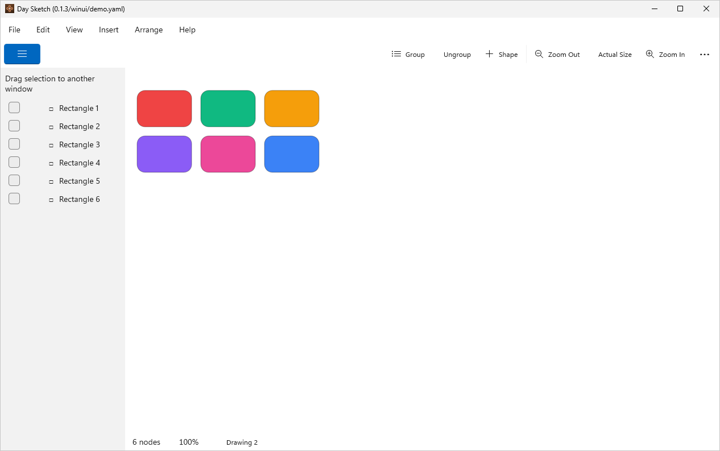Screen dimensions: 720x451
Task: Click the Zoom Out text label
Action: 564,55
